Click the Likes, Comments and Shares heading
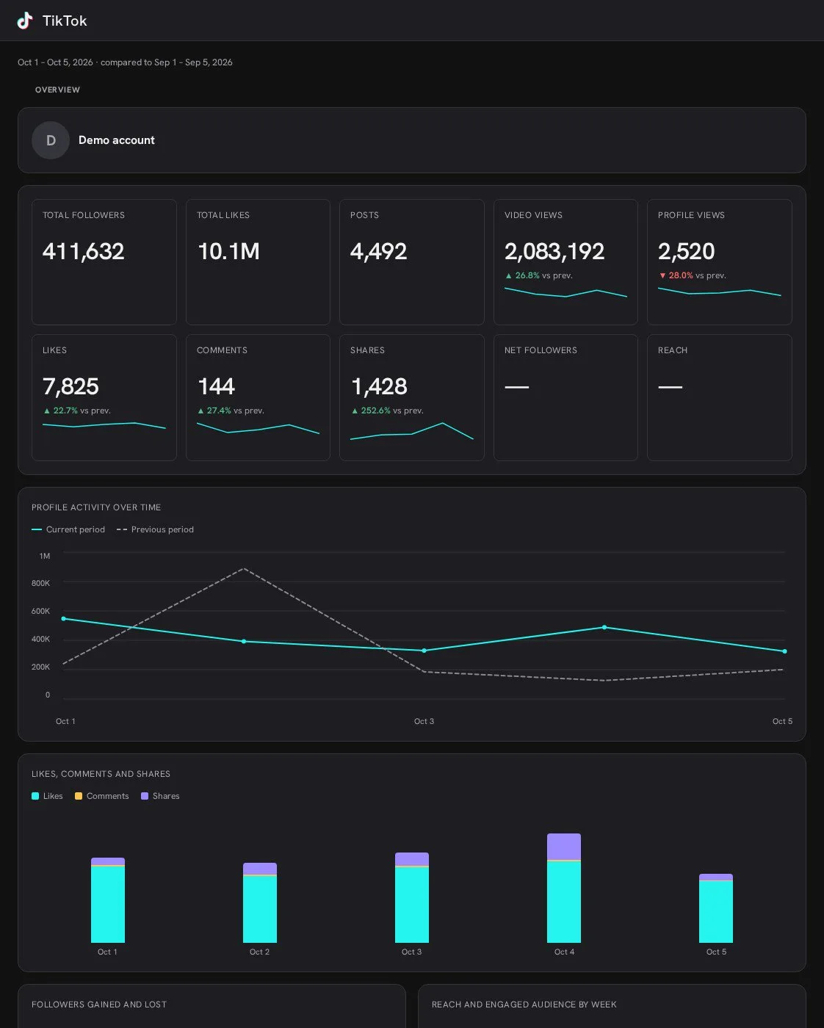Image resolution: width=824 pixels, height=1028 pixels. [101, 774]
